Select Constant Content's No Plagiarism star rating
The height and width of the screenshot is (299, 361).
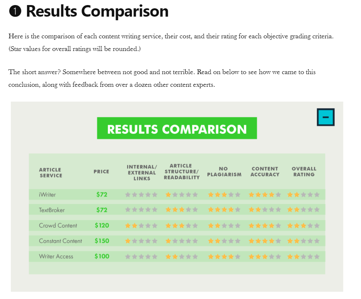[224, 240]
